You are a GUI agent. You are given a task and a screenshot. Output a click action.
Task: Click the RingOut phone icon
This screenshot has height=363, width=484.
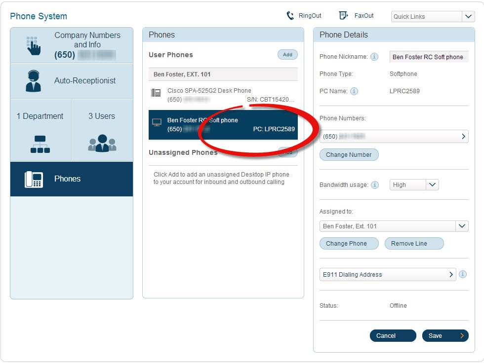(290, 16)
